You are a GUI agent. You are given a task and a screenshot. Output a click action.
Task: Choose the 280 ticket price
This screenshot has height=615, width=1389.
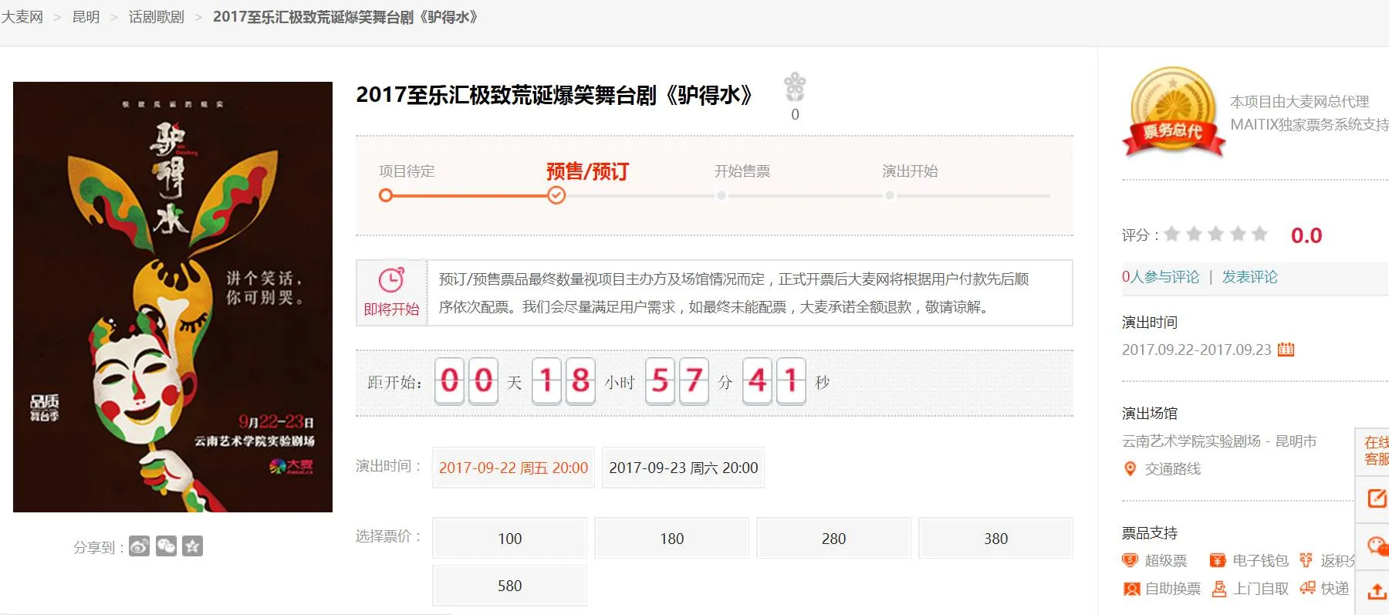pyautogui.click(x=833, y=539)
